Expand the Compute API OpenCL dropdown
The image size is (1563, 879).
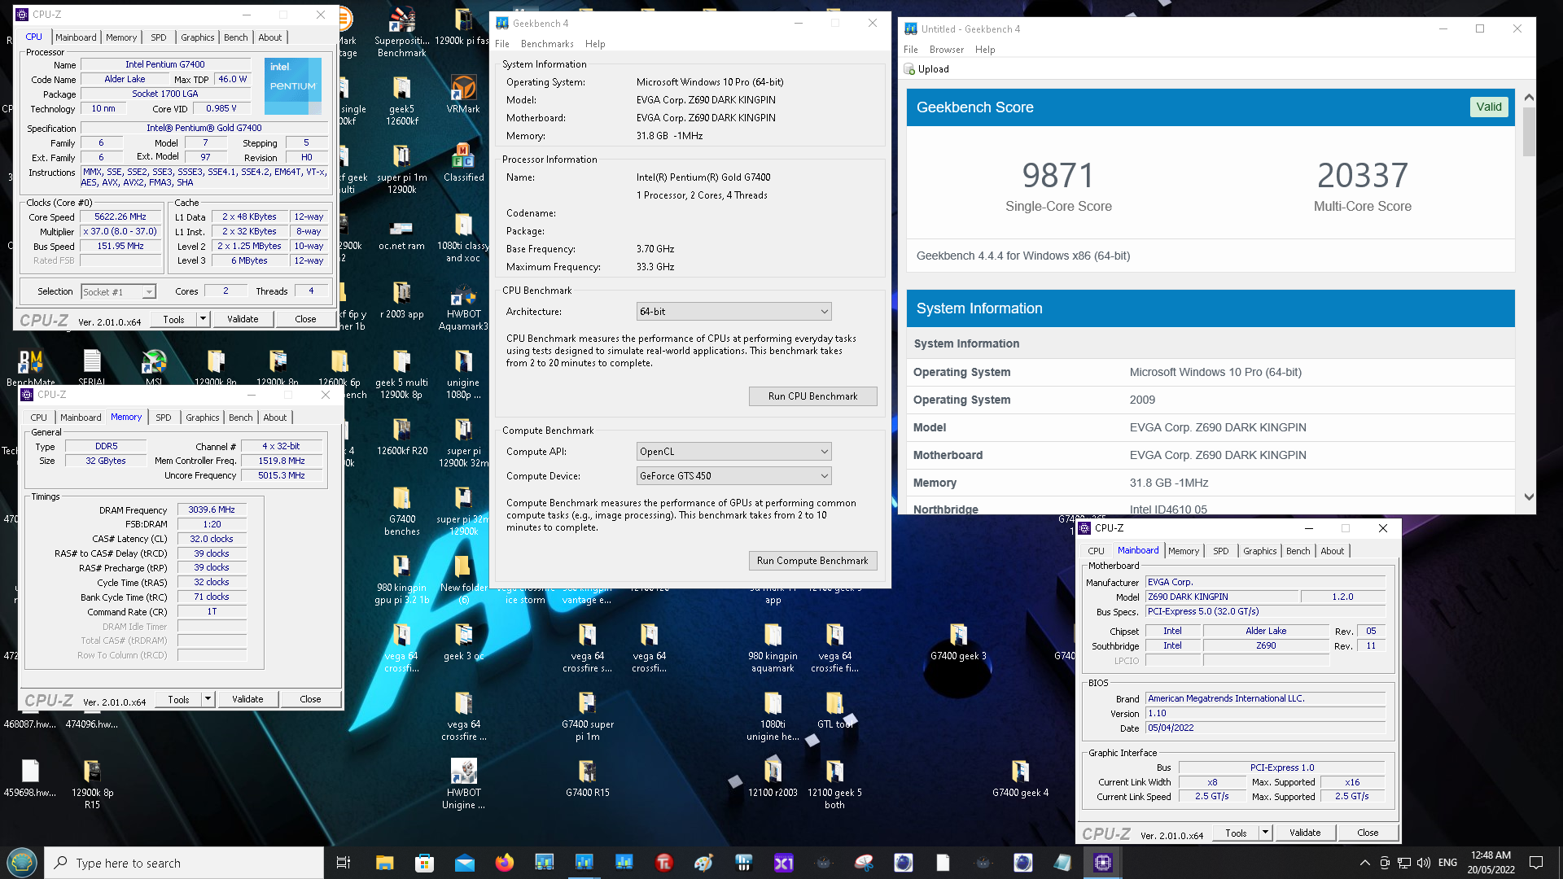tap(733, 452)
